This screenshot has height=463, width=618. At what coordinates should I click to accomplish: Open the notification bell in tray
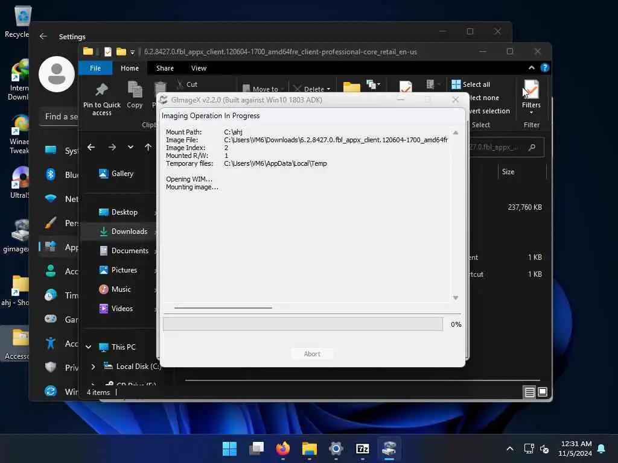[602, 449]
